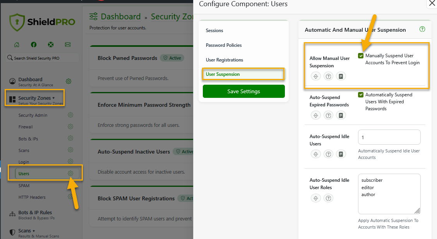The height and width of the screenshot is (239, 437).
Task: Uncheck Manually Suspend User Accounts checkbox
Action: click(361, 56)
